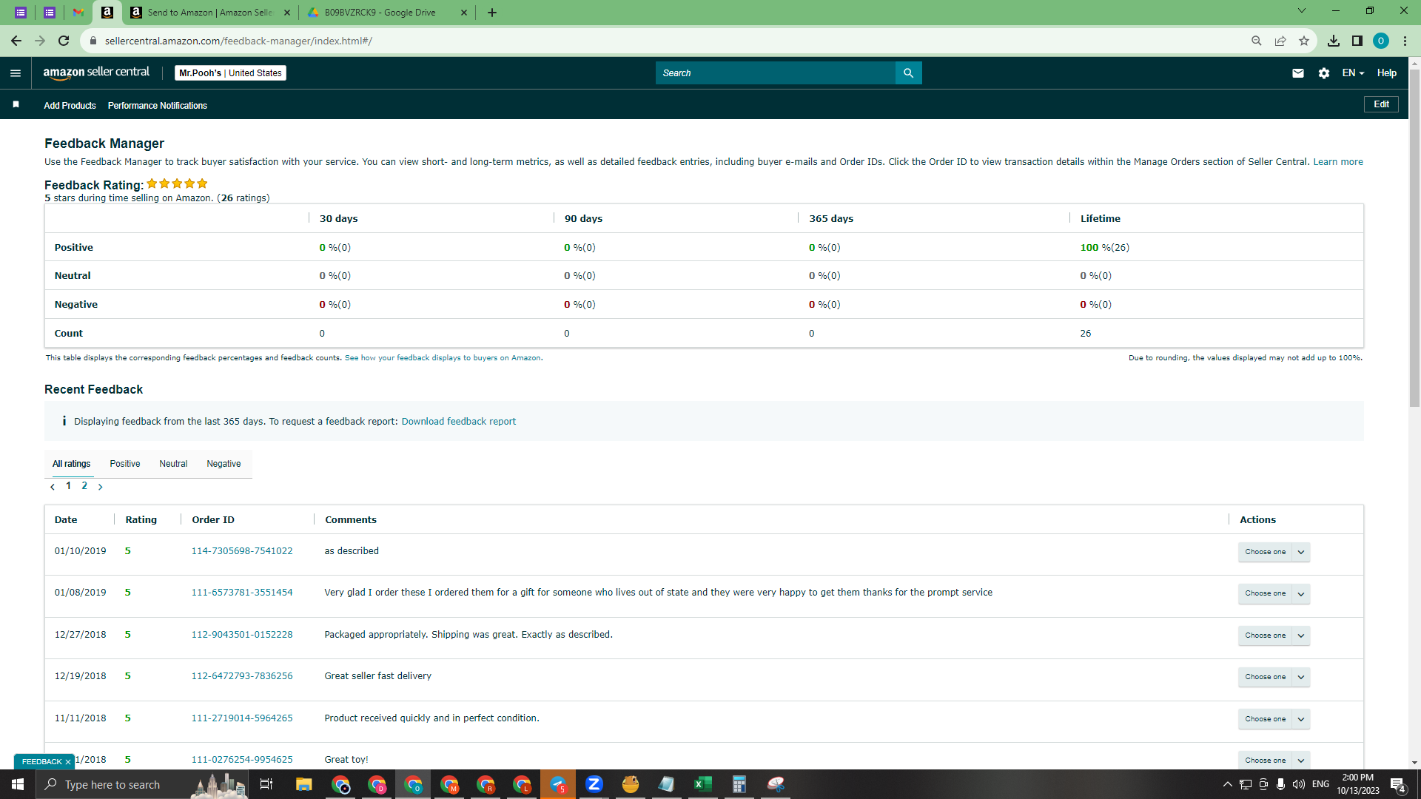Open Windows notification center icon
This screenshot has width=1421, height=799.
click(1397, 784)
